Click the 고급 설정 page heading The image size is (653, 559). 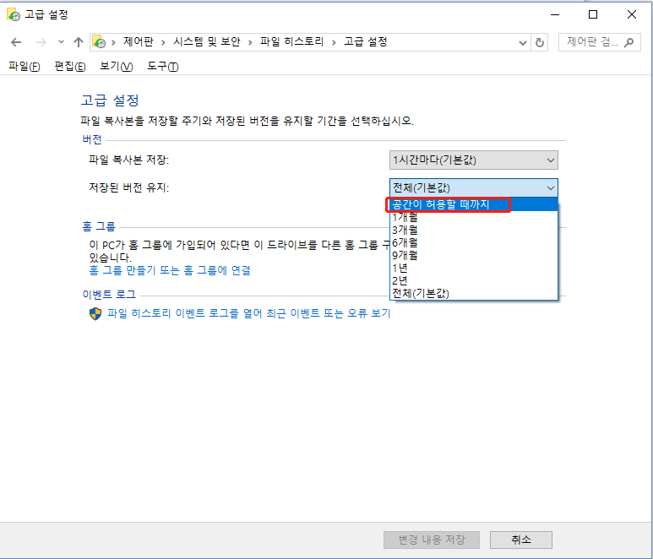[110, 100]
